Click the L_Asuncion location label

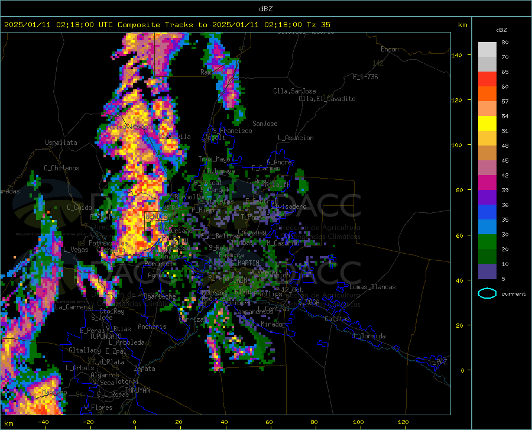[296, 138]
